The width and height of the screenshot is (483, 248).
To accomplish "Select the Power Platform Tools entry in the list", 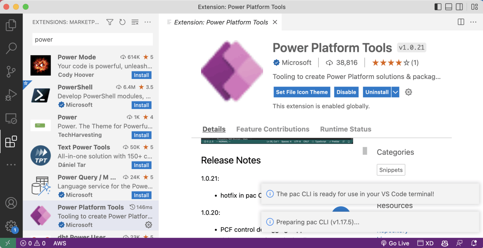I will pyautogui.click(x=91, y=216).
